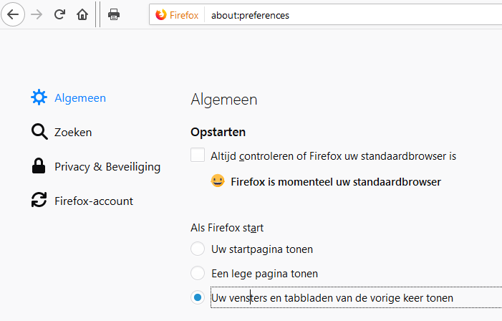502x321 pixels.
Task: Click the Firefox-account sync icon
Action: 39,201
